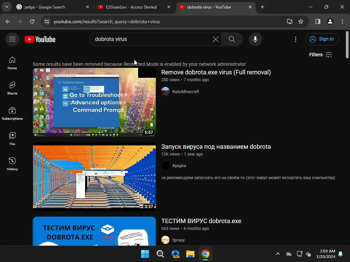Click the muted volume tray icon

tap(308, 254)
